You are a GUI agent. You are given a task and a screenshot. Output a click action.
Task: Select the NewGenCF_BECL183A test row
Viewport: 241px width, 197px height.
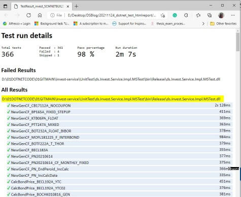(x=120, y=150)
